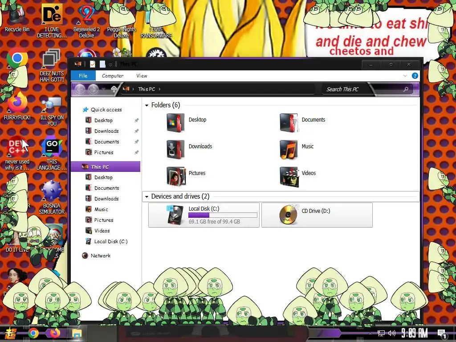This screenshot has width=456, height=342.
Task: Collapse the Devices and drives (2) group
Action: (x=147, y=196)
